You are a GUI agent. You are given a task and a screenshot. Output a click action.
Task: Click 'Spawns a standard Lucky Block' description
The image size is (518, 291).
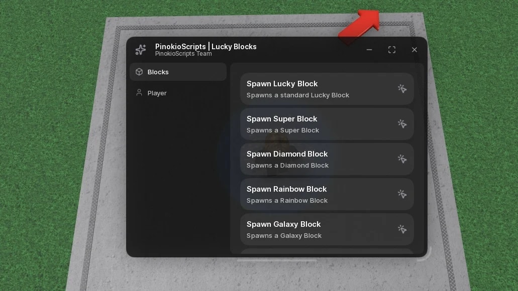pyautogui.click(x=297, y=95)
